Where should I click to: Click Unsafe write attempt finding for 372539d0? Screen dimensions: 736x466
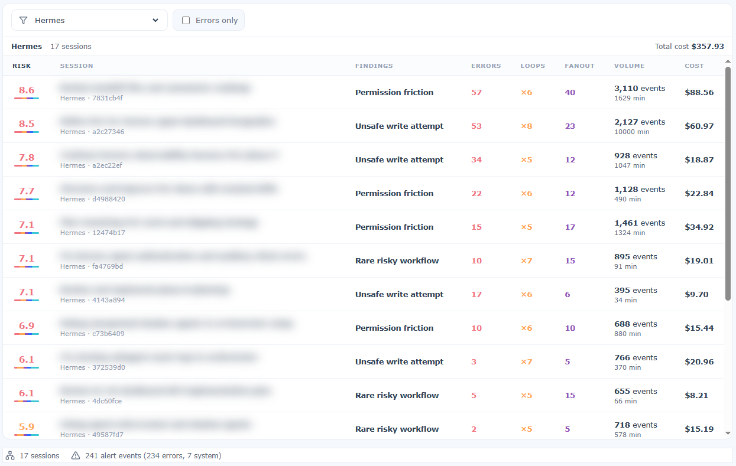click(399, 361)
